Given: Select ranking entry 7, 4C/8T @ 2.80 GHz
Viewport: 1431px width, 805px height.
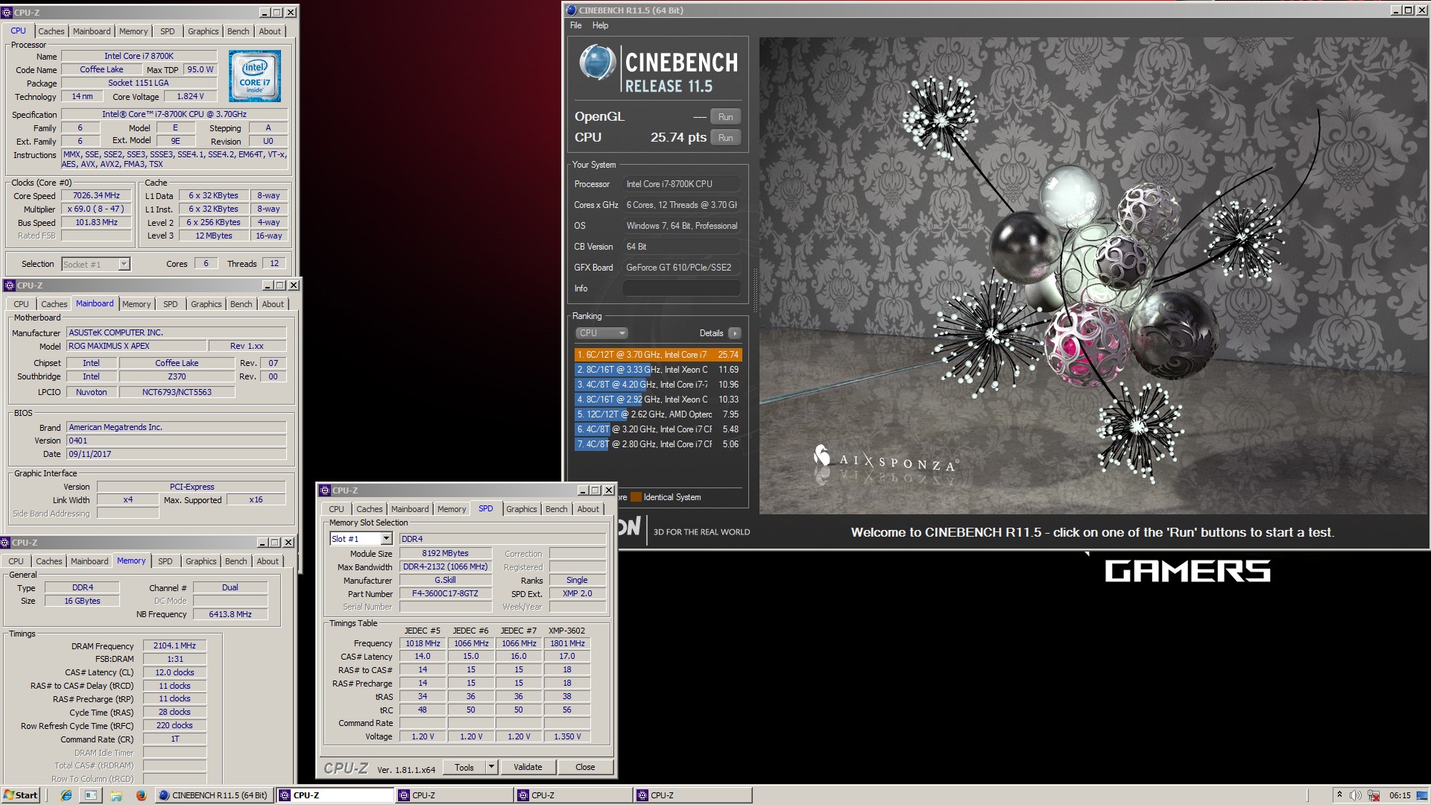Looking at the screenshot, I should point(658,444).
